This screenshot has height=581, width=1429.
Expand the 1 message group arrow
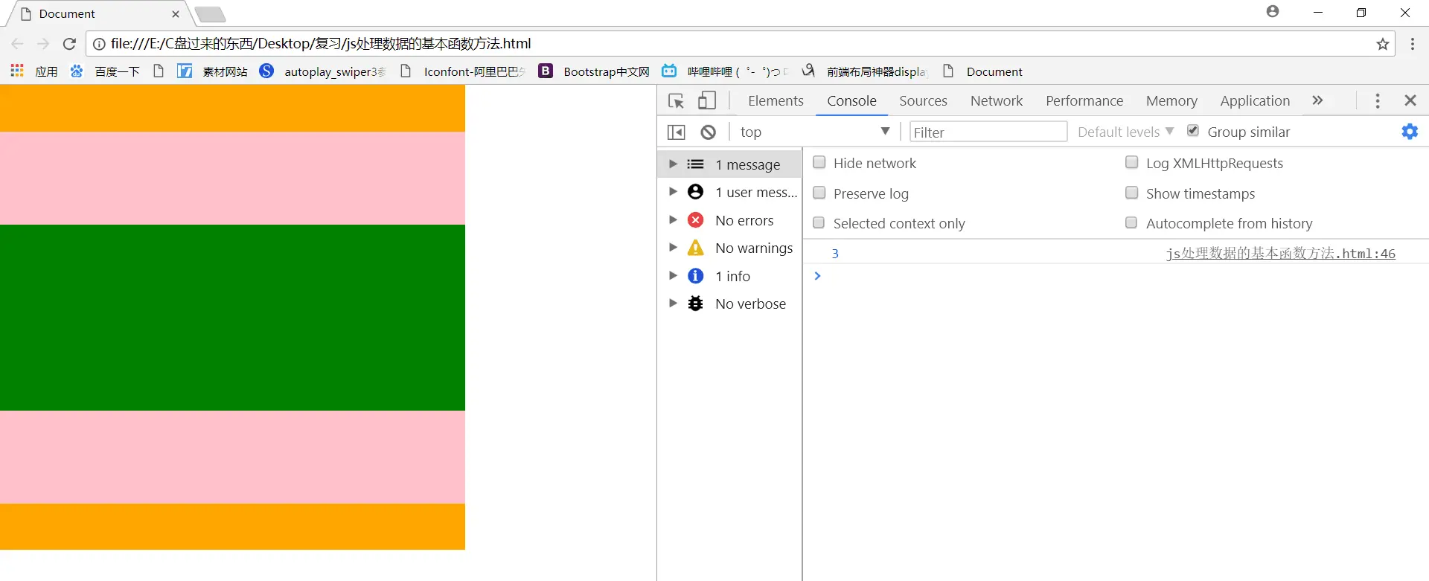(673, 164)
